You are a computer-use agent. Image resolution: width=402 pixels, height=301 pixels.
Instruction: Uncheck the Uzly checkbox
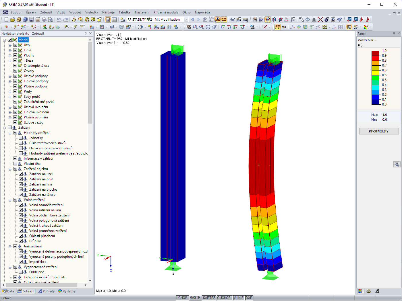(16, 45)
